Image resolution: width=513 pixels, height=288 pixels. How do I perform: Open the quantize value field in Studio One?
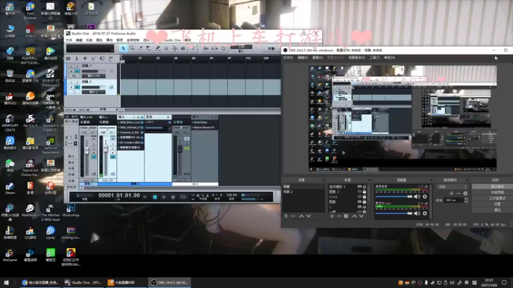(241, 47)
